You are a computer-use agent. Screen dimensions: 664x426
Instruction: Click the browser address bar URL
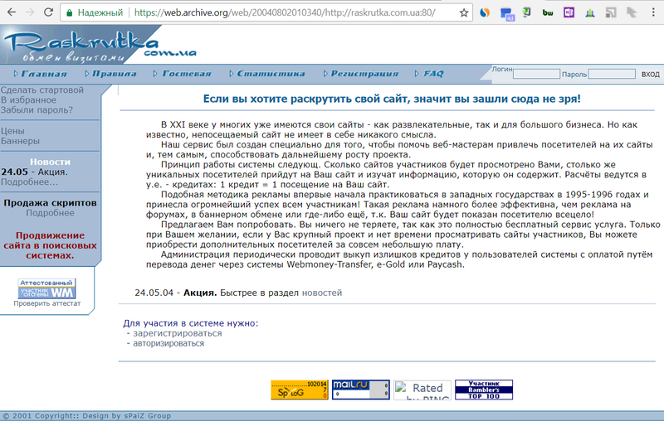285,12
